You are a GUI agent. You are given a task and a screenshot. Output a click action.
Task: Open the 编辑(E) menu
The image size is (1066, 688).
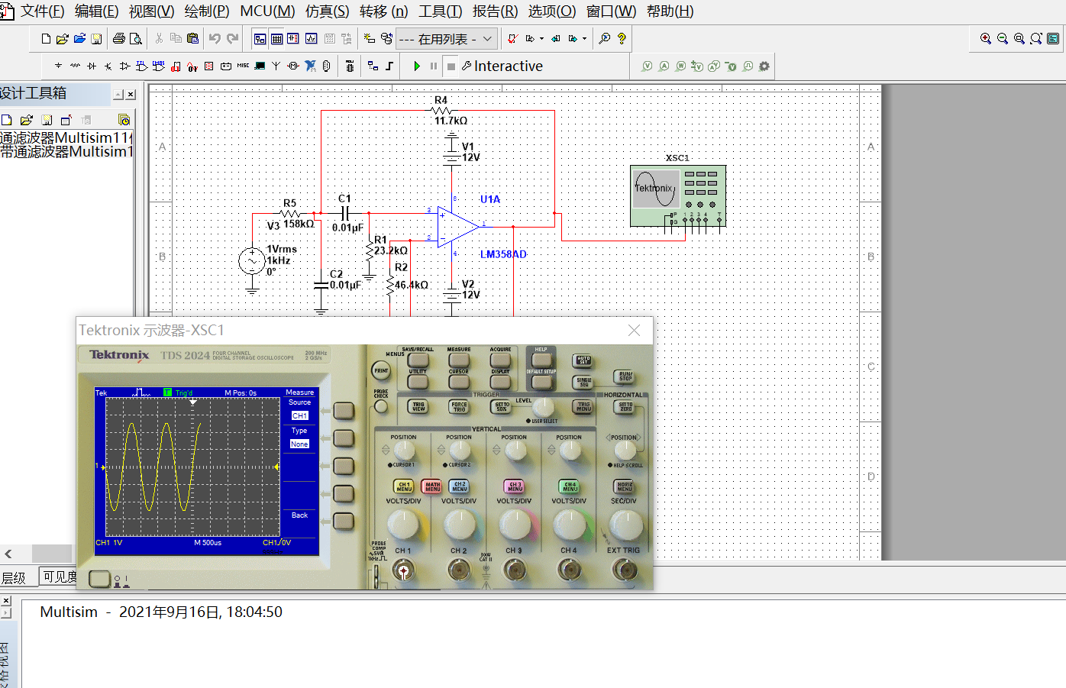(x=96, y=11)
